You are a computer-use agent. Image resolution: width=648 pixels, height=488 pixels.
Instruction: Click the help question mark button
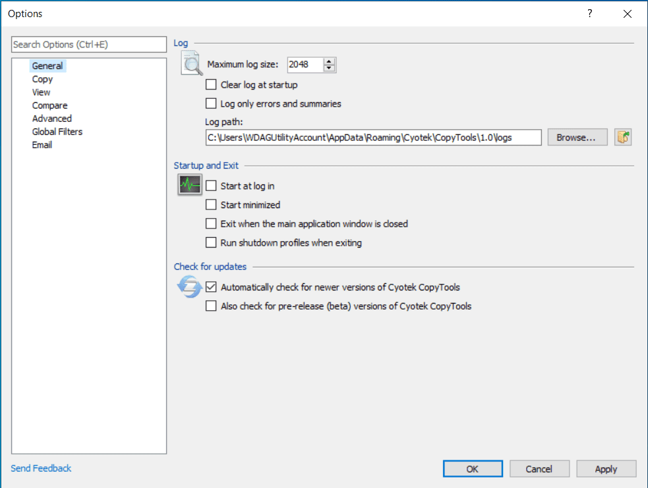[590, 13]
